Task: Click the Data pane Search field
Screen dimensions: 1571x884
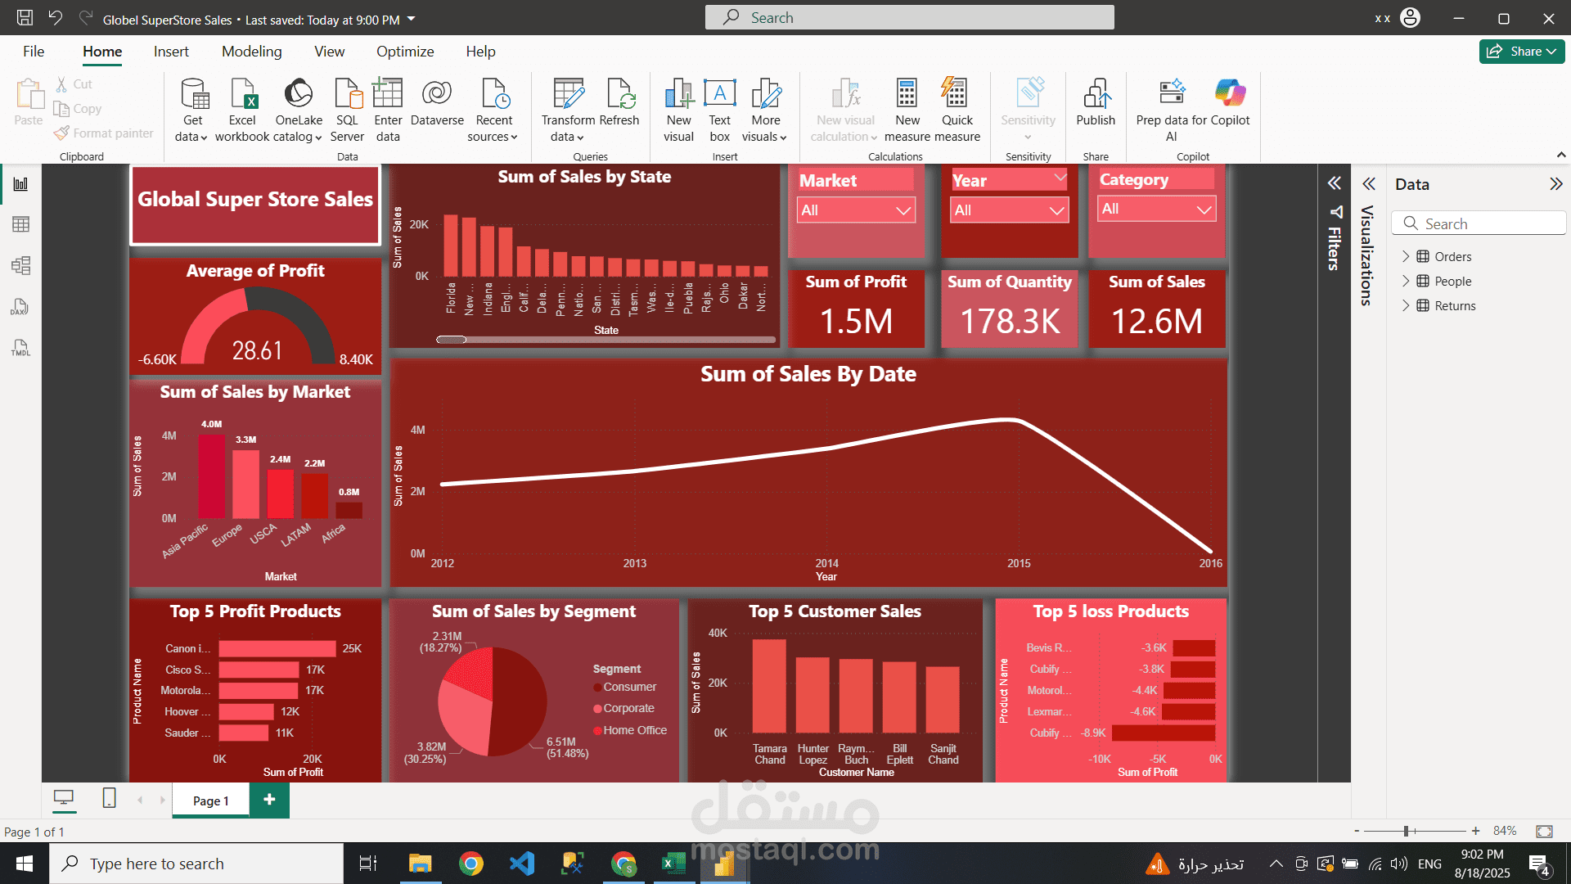Action: click(1479, 223)
